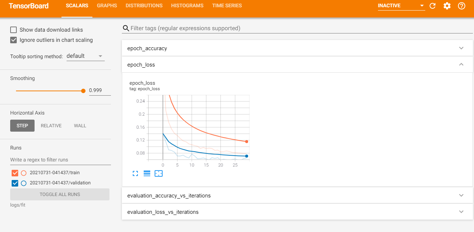Open the Tooltip sorting method dropdown
Viewport: 474px width, 232px height.
(x=85, y=56)
